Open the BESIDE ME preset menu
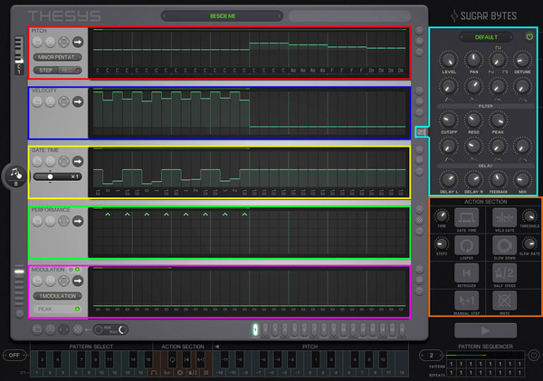The image size is (543, 381). (x=223, y=16)
